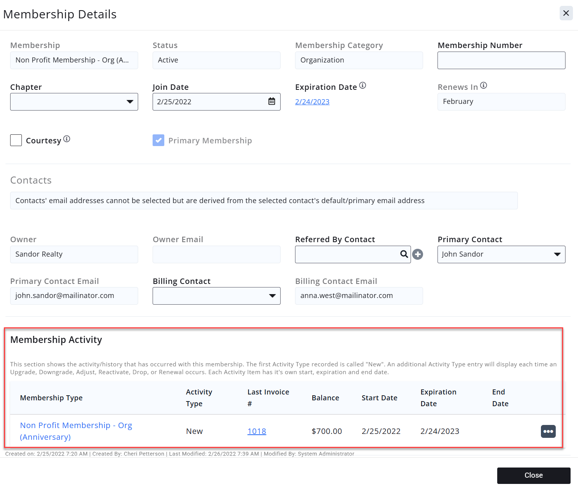Viewport: 578px width, 489px height.
Task: Click the 2/24/2023 expiration cell in table
Action: (440, 431)
